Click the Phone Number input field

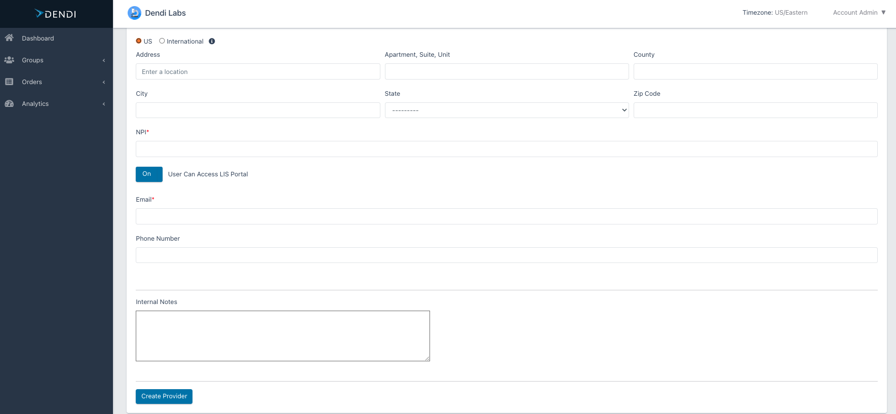click(x=507, y=255)
